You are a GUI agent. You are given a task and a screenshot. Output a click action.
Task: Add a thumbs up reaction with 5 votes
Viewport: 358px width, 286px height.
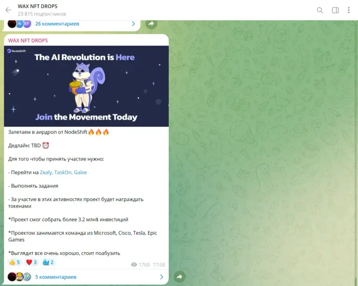14,262
